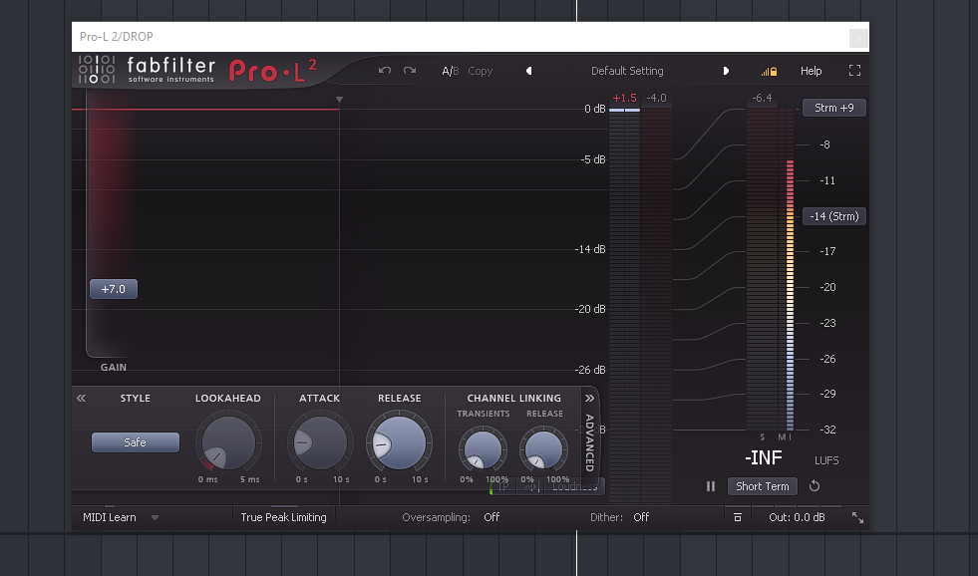
Task: Toggle the compact meter button in bottom bar
Action: tap(737, 517)
